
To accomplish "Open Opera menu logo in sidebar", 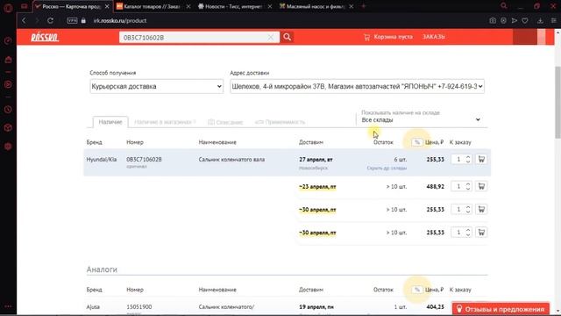I will [x=8, y=8].
